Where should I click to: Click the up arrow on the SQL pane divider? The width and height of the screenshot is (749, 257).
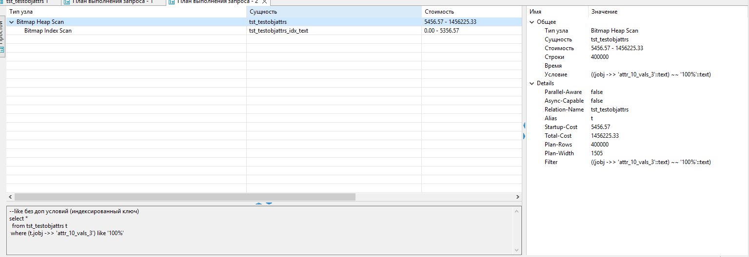click(x=259, y=203)
